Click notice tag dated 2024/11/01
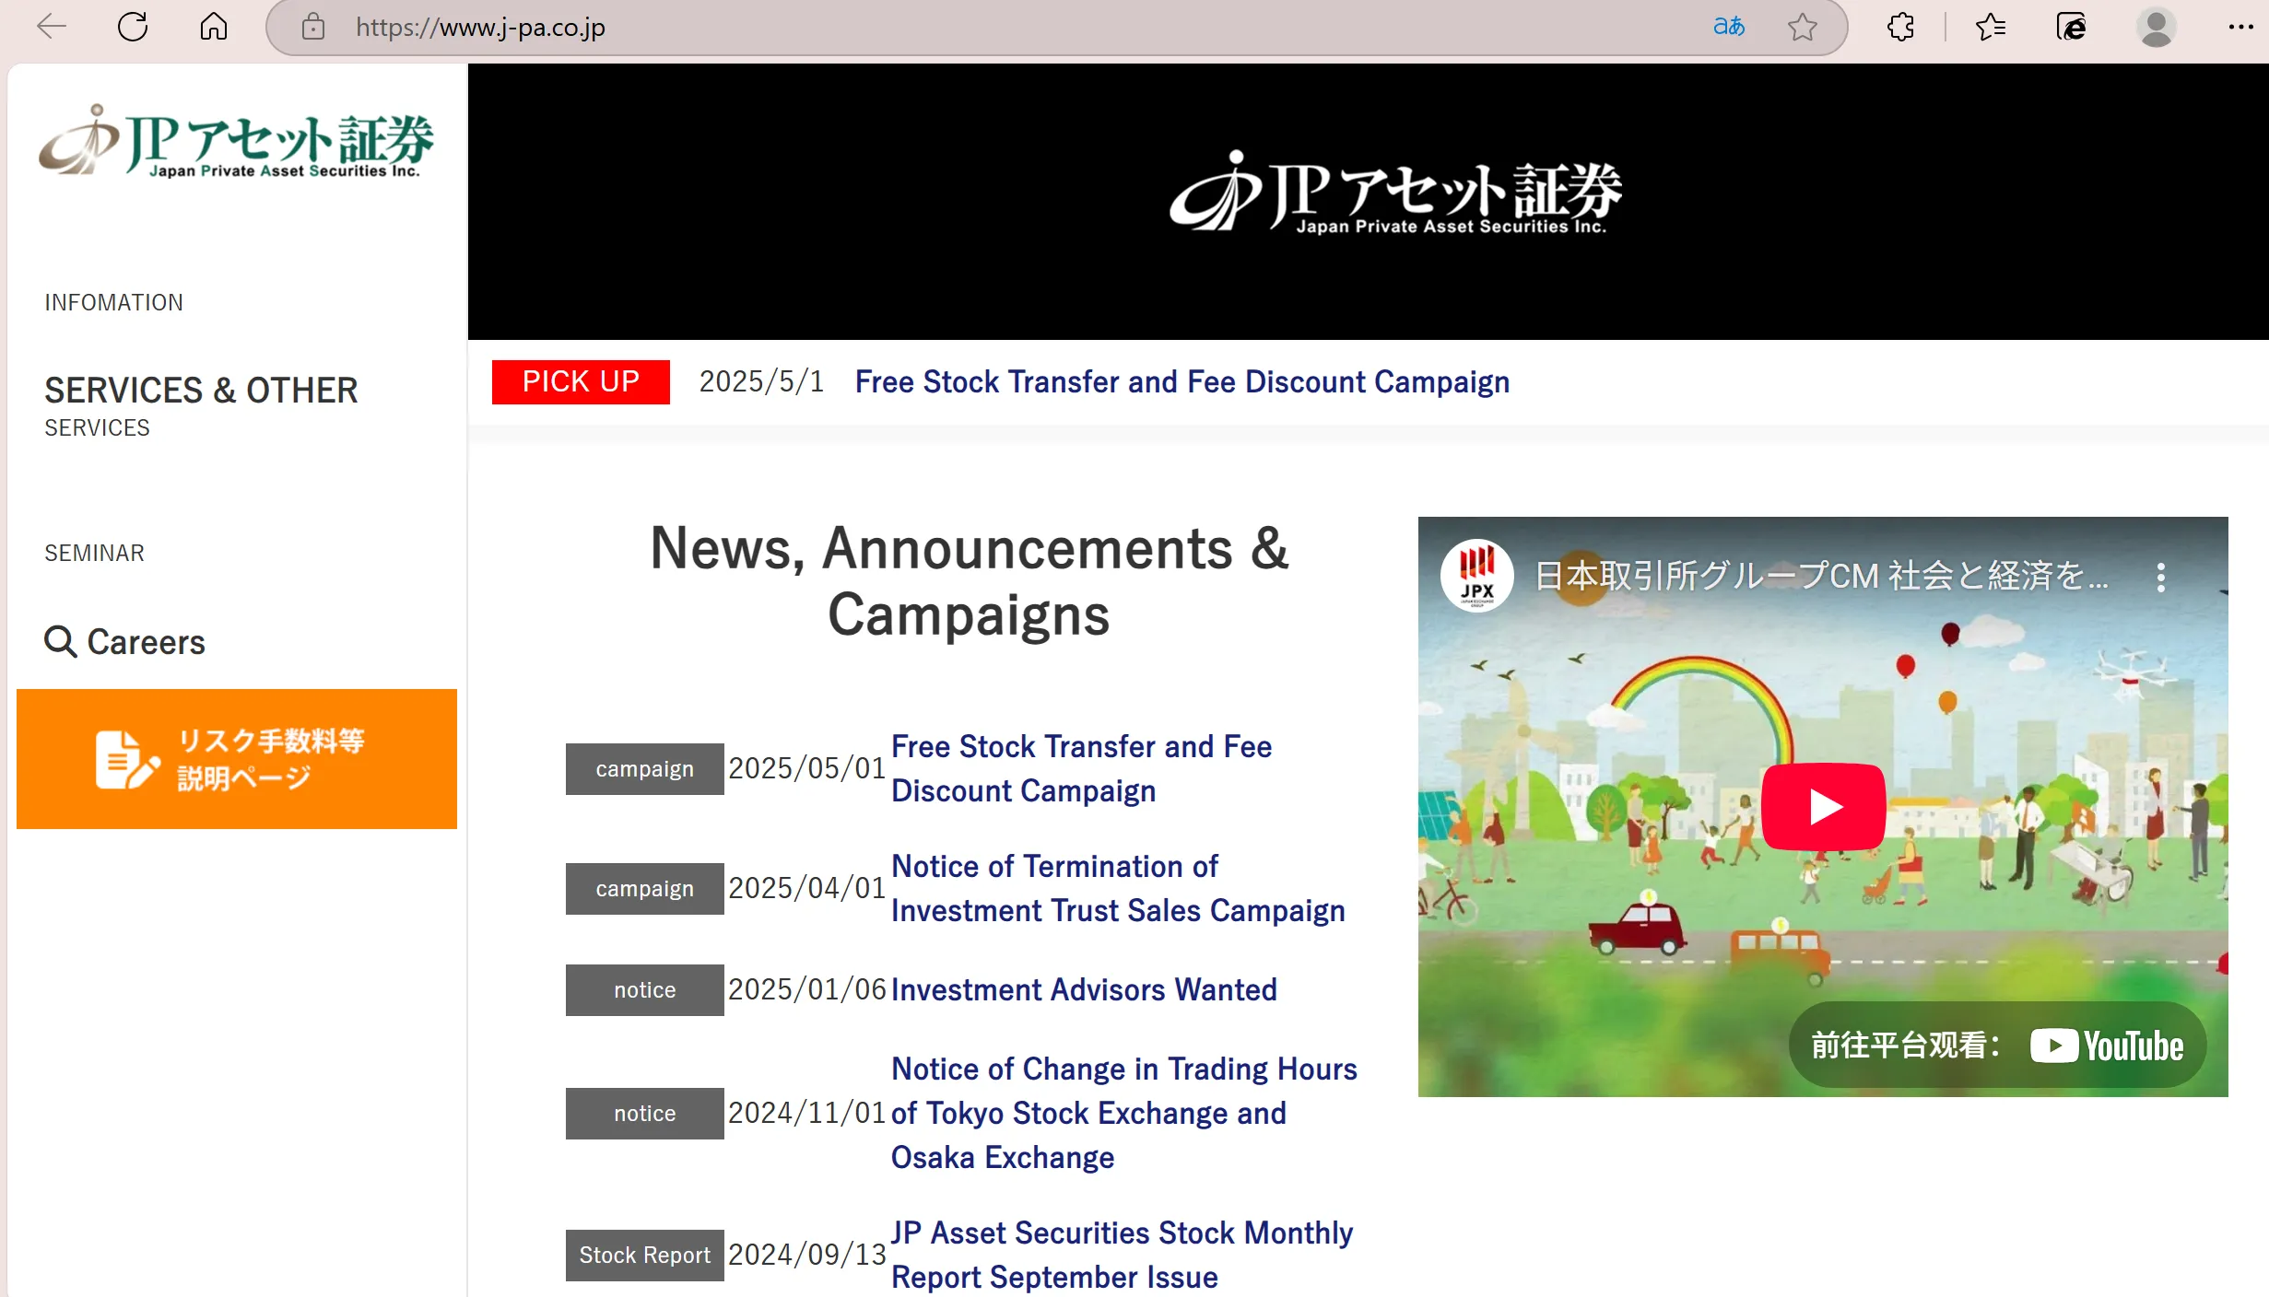This screenshot has height=1297, width=2269. tap(644, 1113)
